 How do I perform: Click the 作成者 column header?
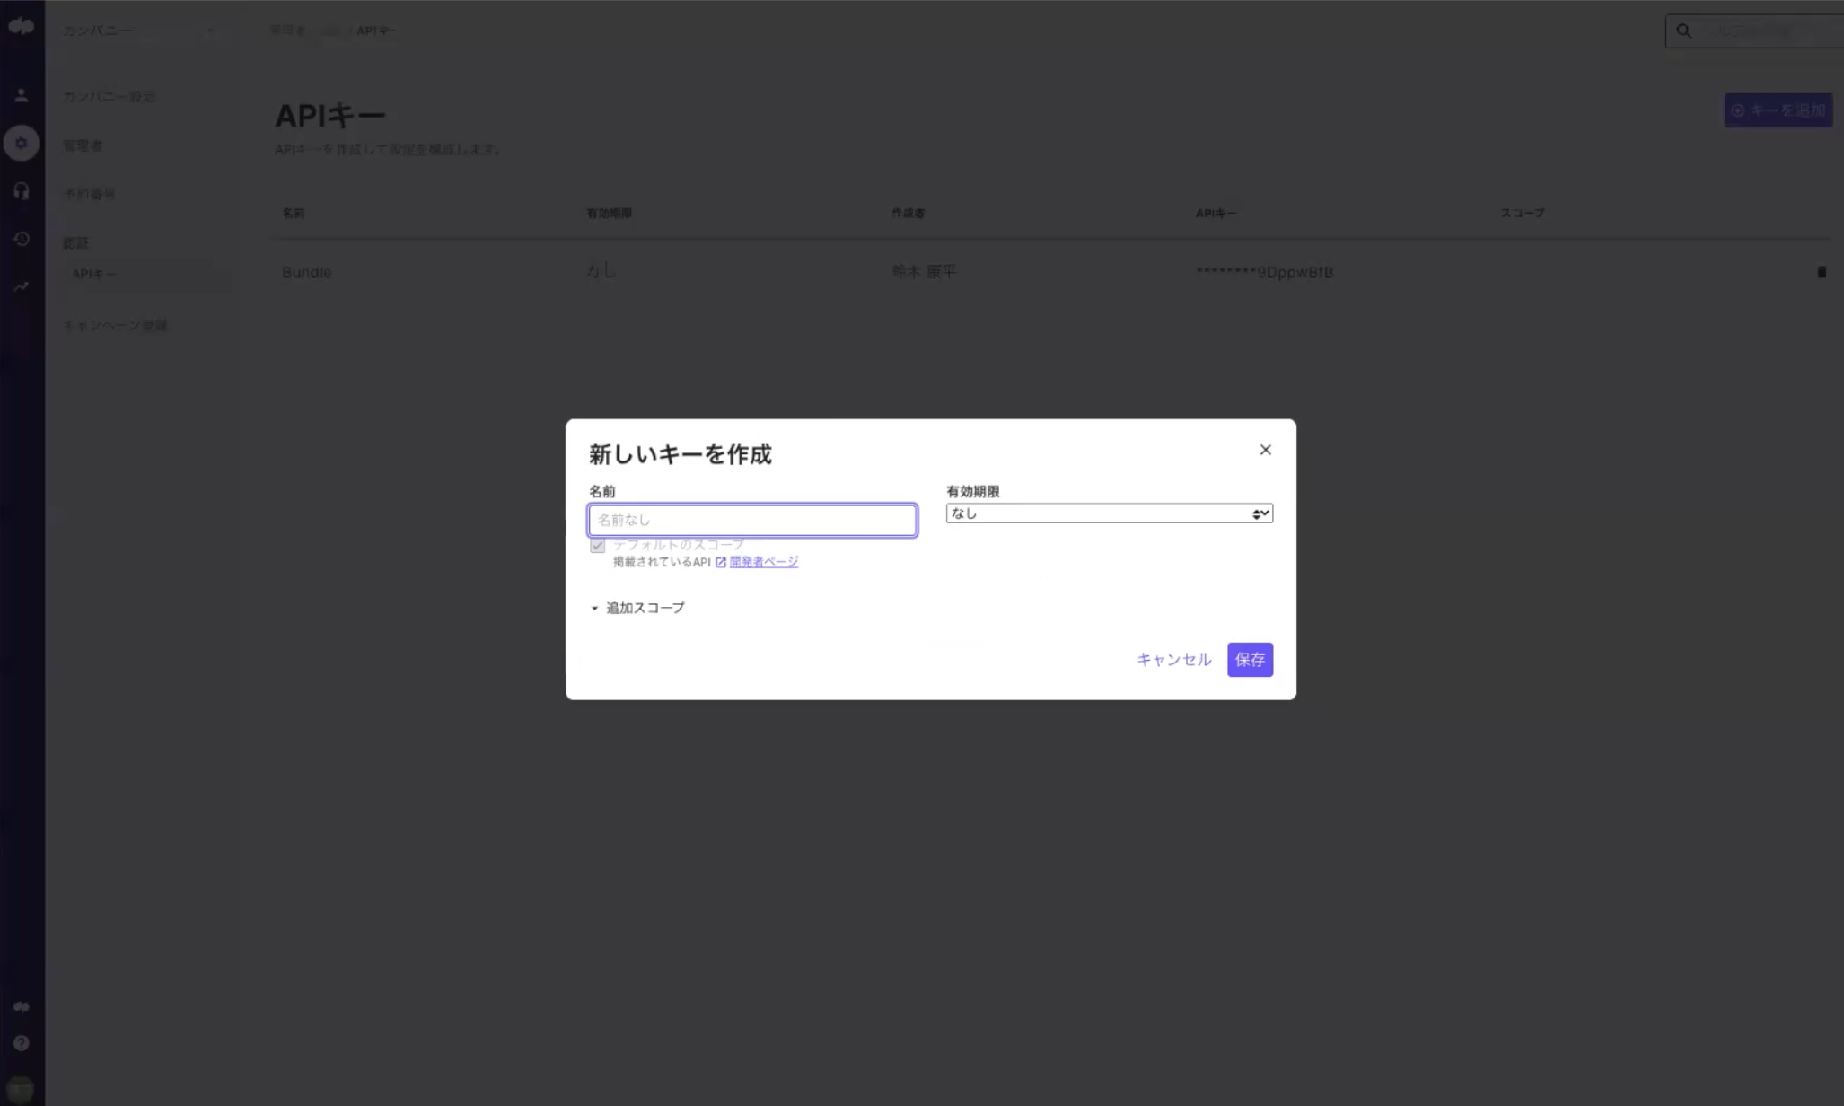(909, 214)
